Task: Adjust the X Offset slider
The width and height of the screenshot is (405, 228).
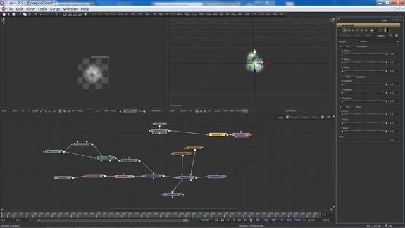Action: (x=364, y=54)
